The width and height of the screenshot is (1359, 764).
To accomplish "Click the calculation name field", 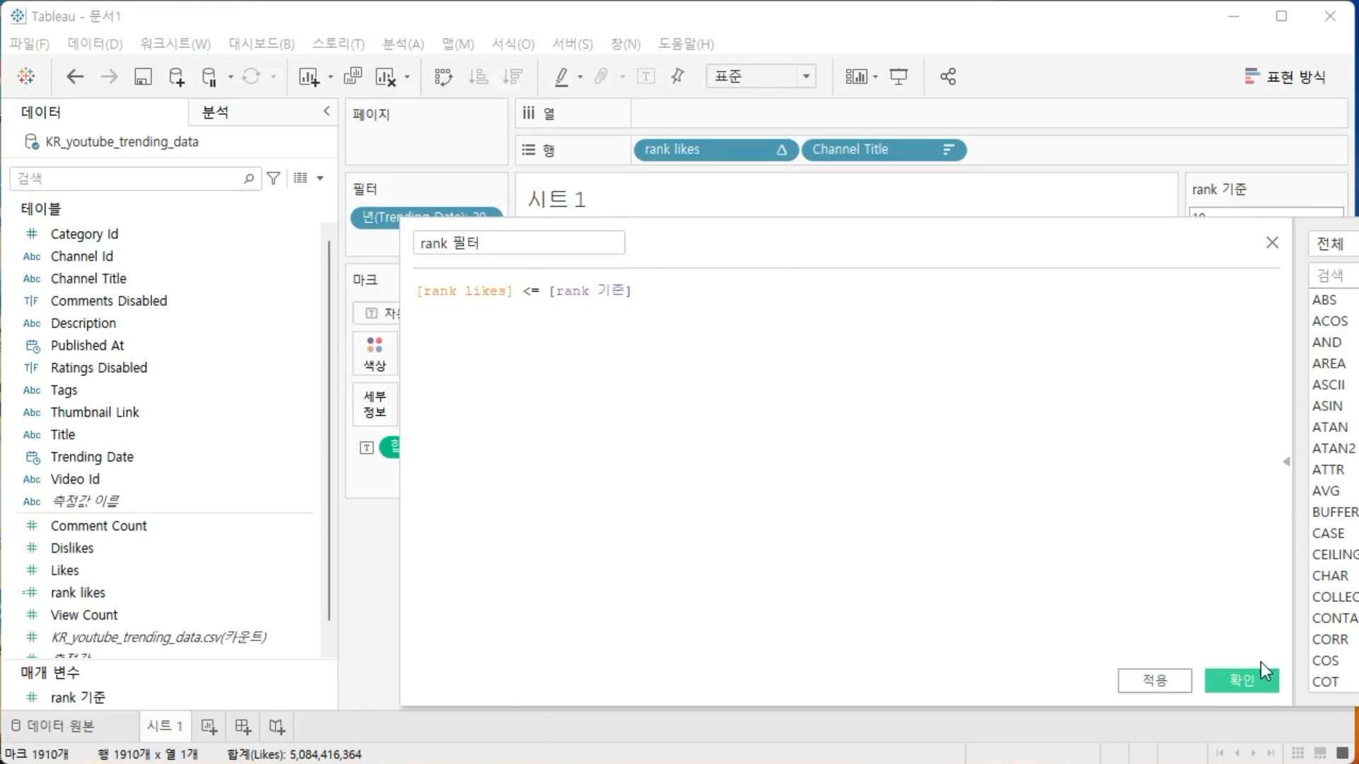I will pos(518,243).
